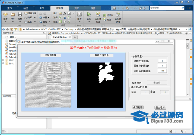The image size is (194, 135).
Task: Click the 运行并计时 (Run and Time) icon
Action: tap(118, 15)
